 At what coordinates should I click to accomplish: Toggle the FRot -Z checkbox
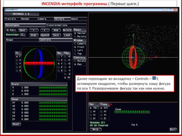coord(65,74)
